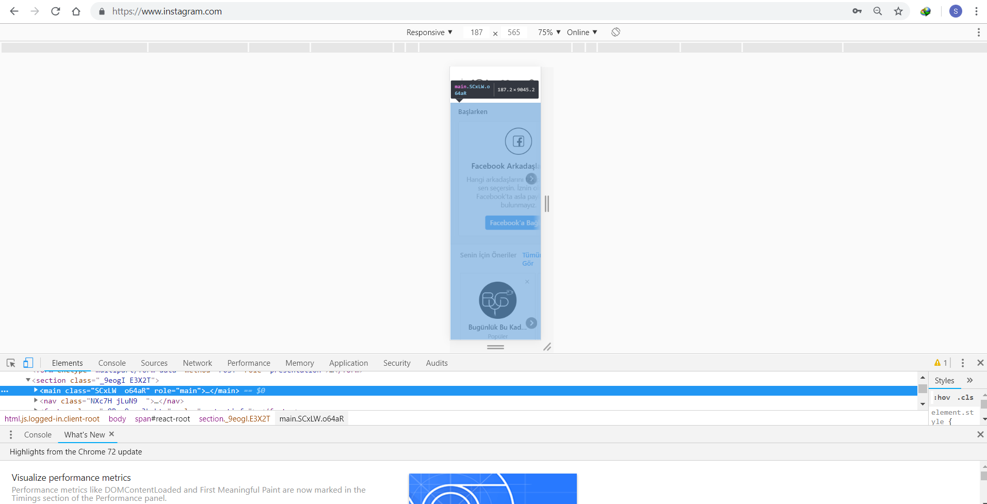Open the warning count indicator

(x=941, y=363)
